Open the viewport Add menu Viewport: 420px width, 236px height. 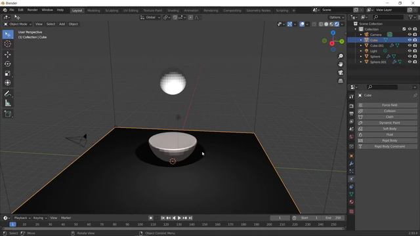62,24
